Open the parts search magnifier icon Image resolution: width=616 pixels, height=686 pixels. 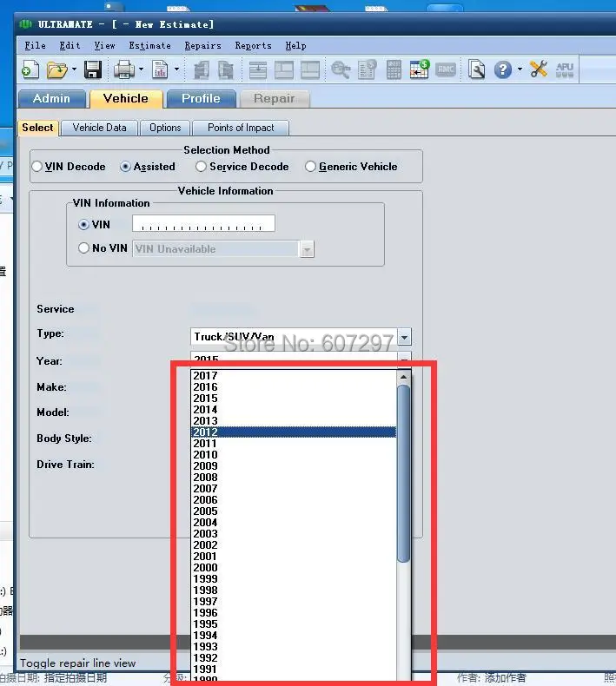[x=341, y=70]
